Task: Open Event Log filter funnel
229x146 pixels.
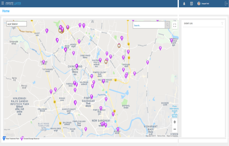Action: tap(222, 23)
